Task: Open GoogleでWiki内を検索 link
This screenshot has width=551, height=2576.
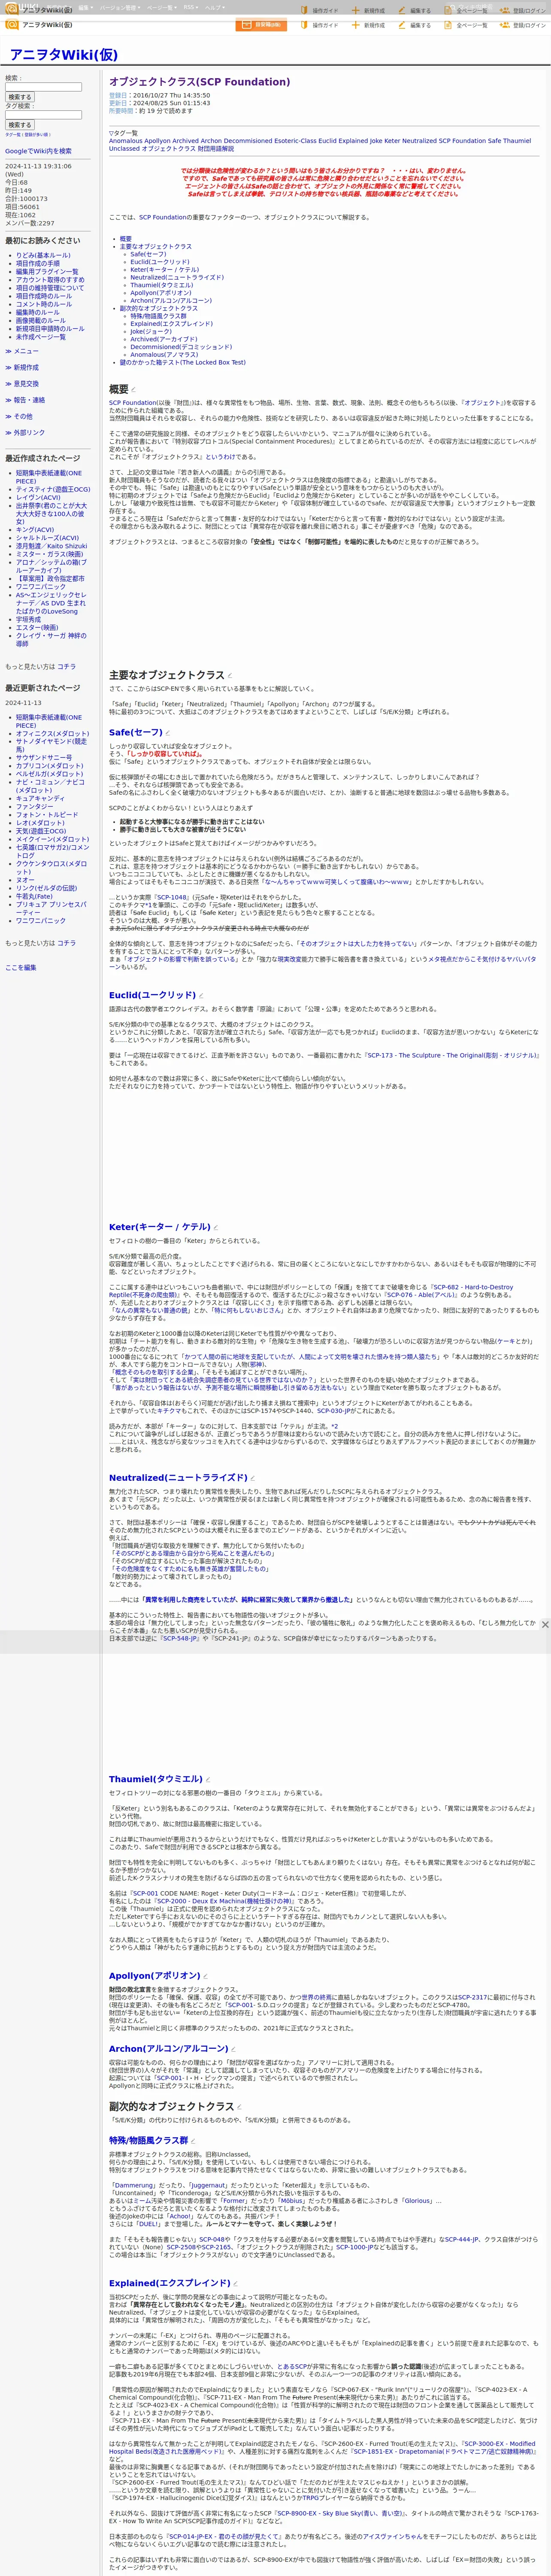Action: tap(38, 151)
